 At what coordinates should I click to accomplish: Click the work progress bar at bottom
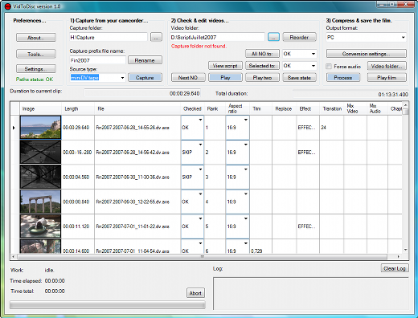click(x=108, y=304)
